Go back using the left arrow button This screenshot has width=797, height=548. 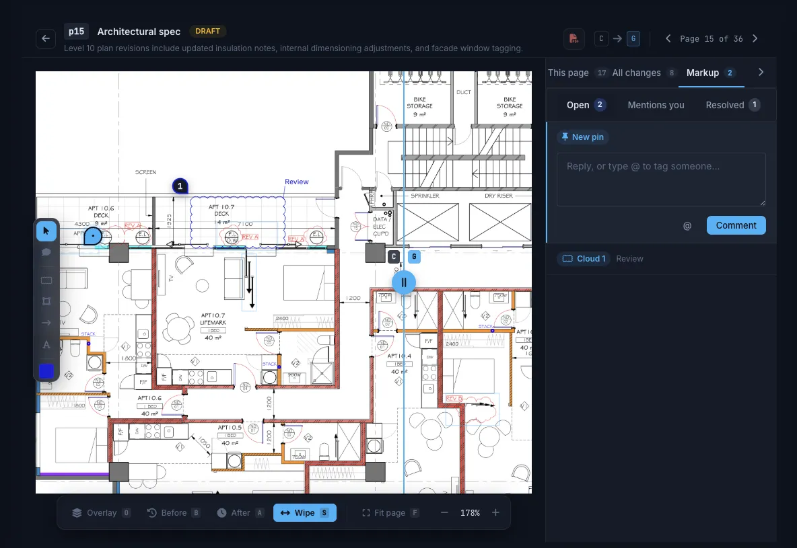[x=46, y=38]
